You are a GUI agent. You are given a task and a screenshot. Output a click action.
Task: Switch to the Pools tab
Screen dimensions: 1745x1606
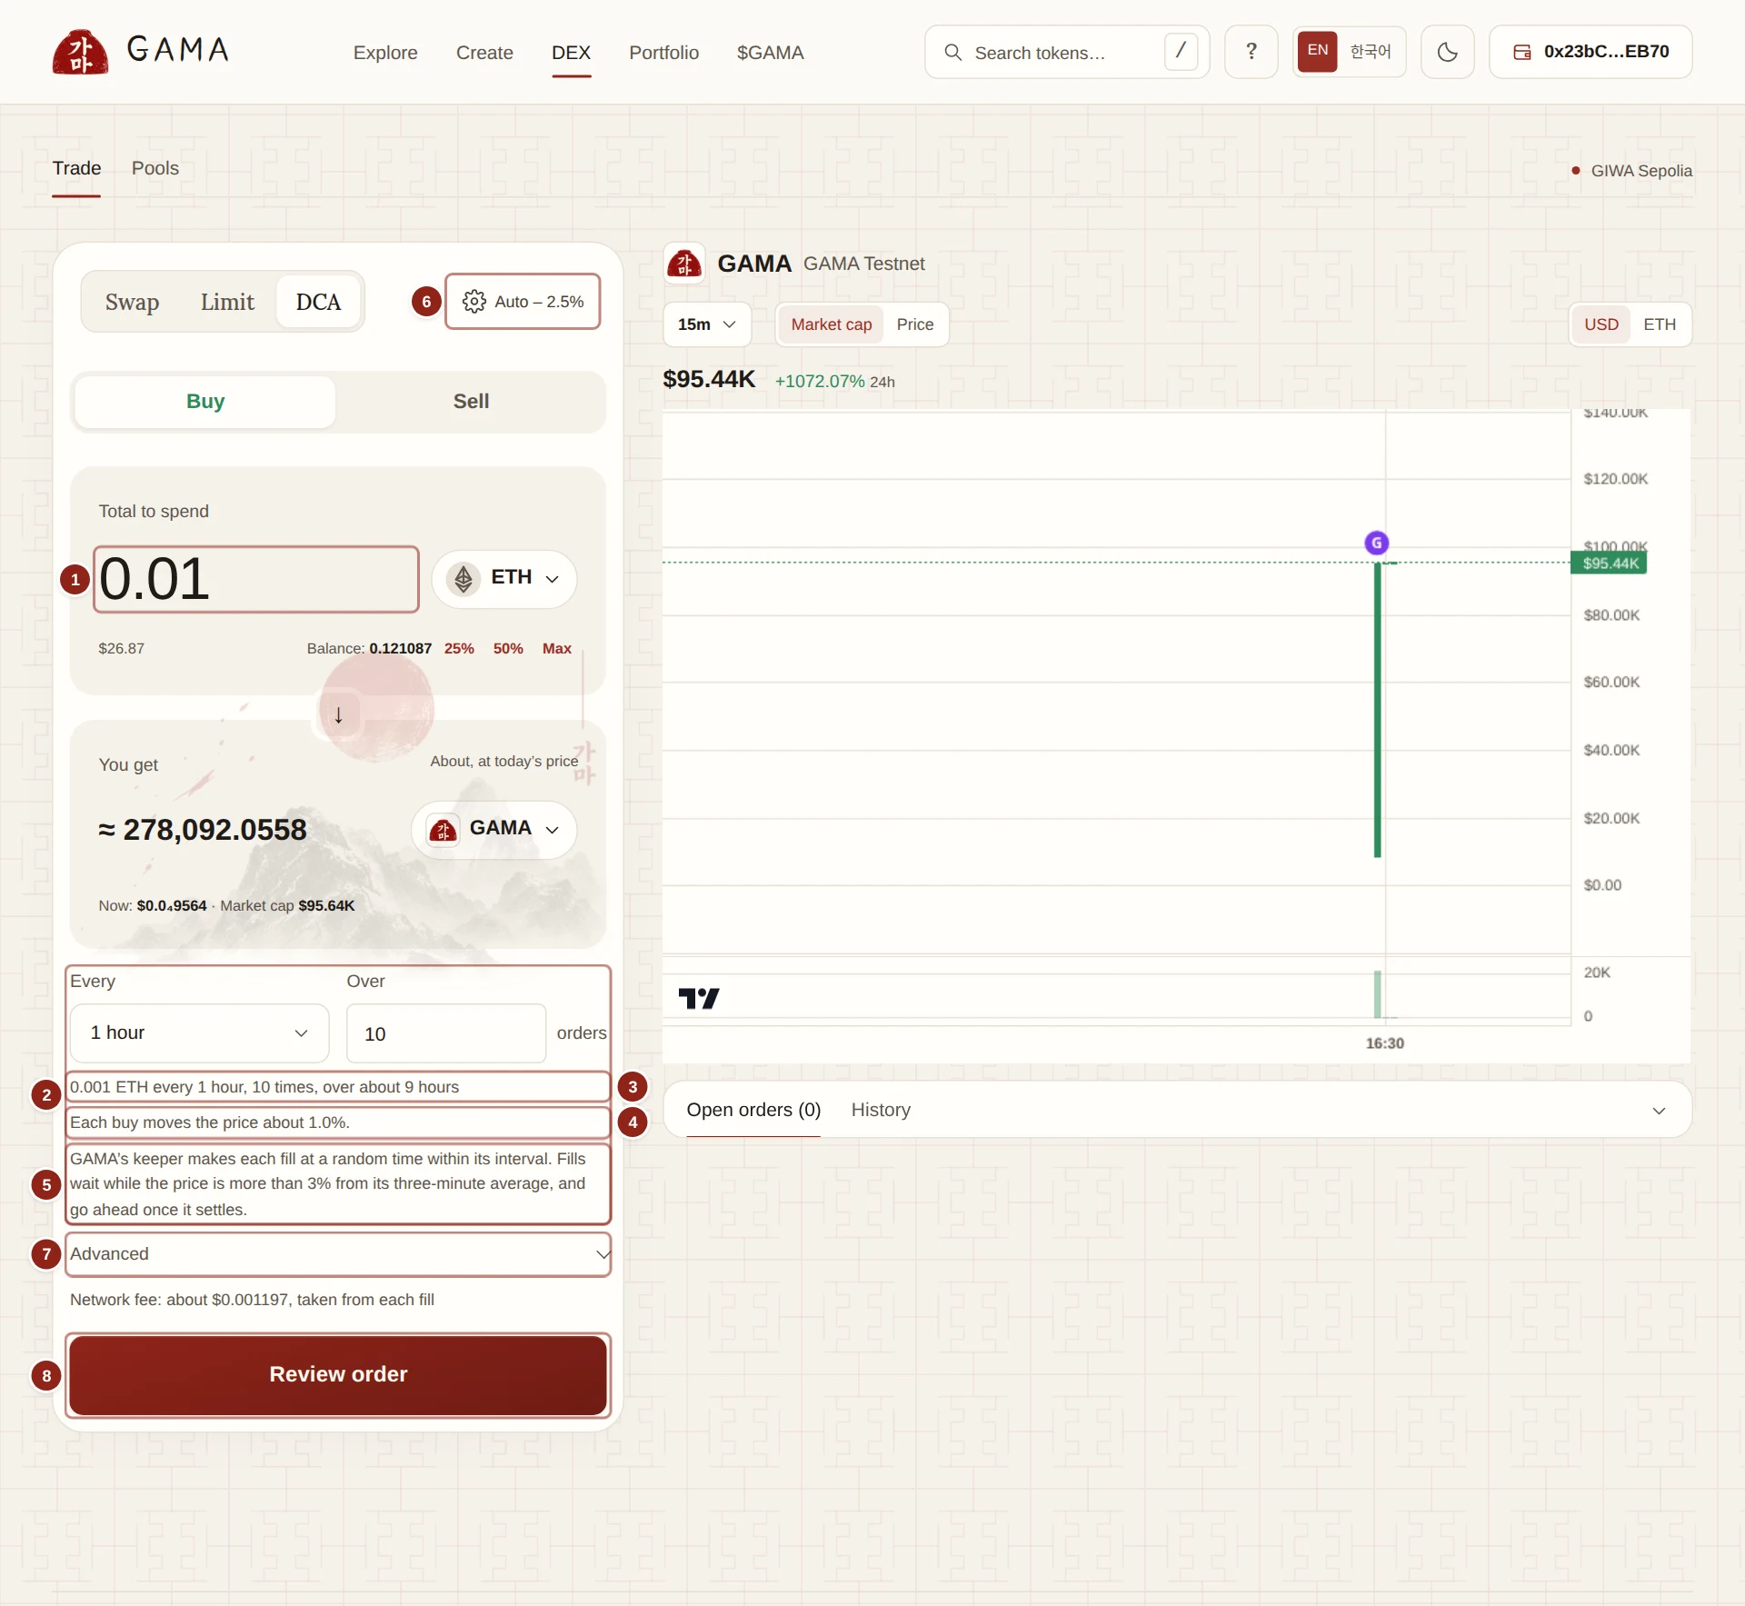155,168
